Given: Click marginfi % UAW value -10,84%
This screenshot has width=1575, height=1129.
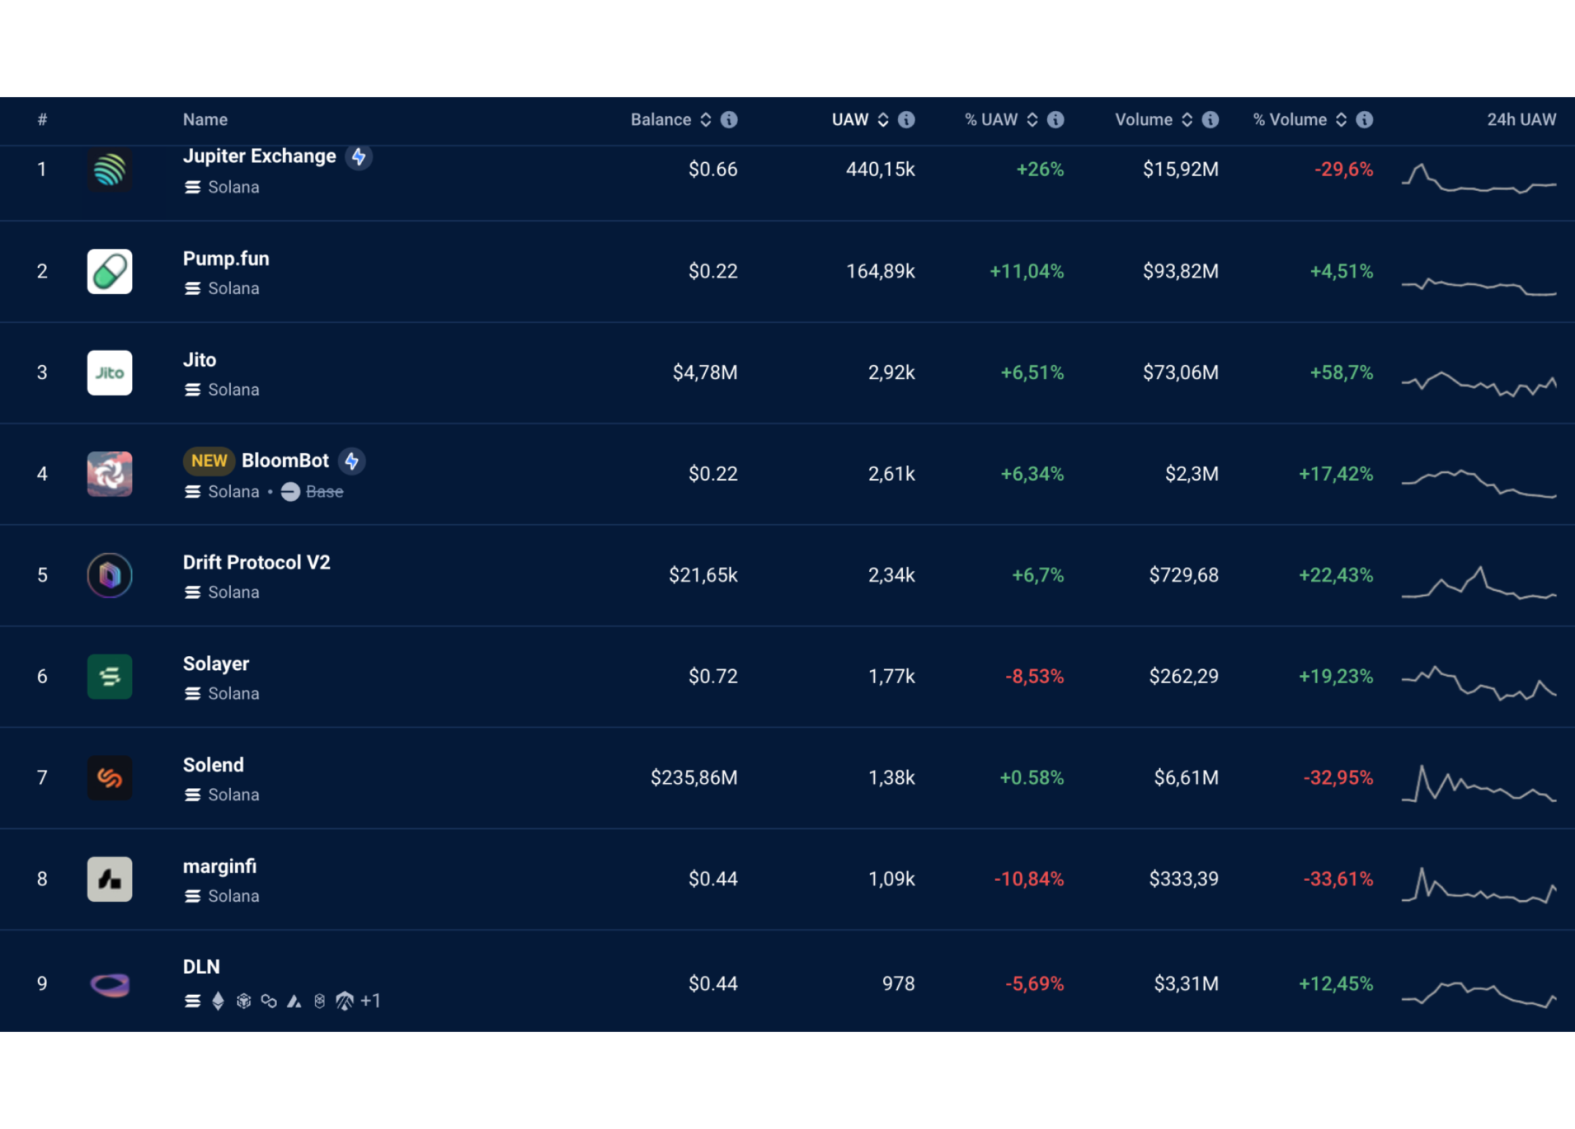Looking at the screenshot, I should click(x=1028, y=879).
